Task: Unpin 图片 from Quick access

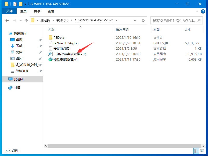Action: point(40,58)
